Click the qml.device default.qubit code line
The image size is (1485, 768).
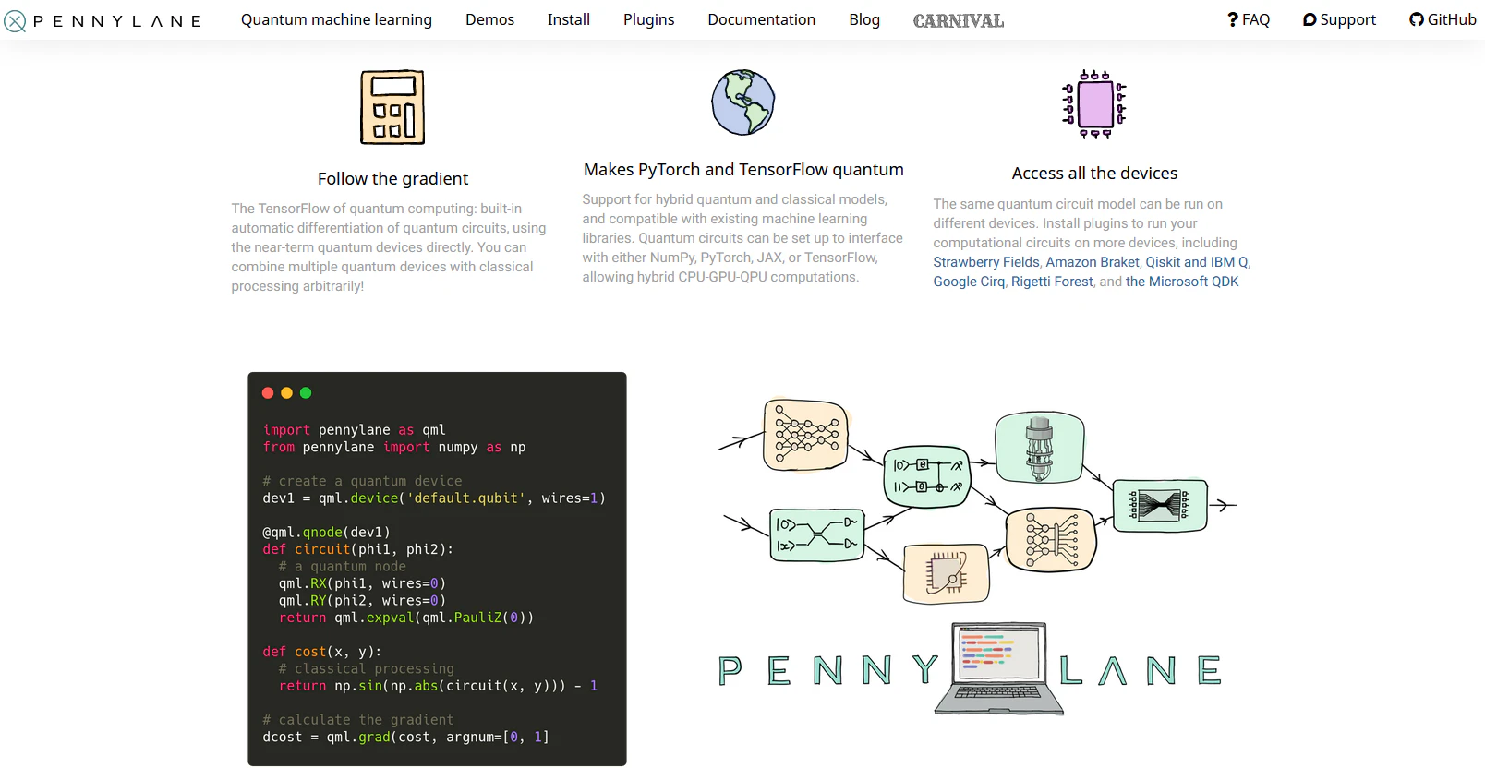pyautogui.click(x=434, y=498)
